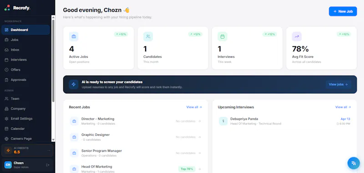Open the Jobs sidebar item
This screenshot has width=364, height=173.
pos(25,40)
